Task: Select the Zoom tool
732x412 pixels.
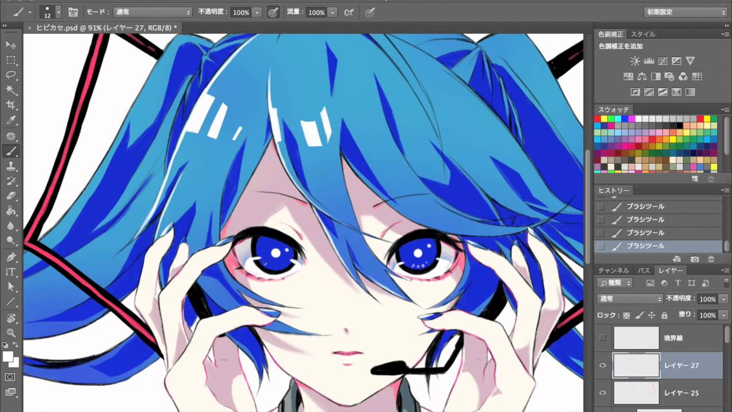Action: click(11, 332)
